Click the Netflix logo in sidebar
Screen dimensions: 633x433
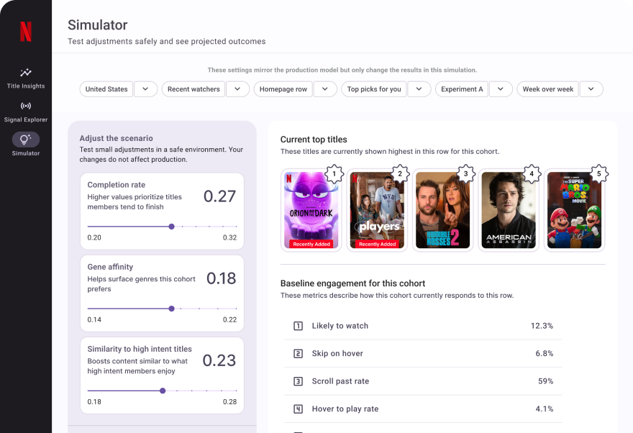(x=26, y=32)
